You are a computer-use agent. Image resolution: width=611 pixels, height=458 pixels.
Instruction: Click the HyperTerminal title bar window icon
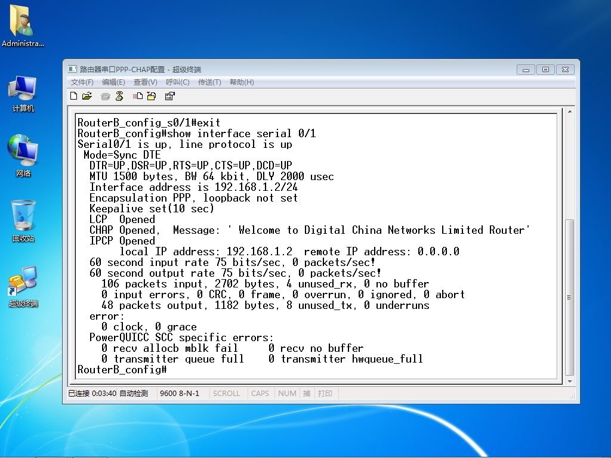click(72, 69)
